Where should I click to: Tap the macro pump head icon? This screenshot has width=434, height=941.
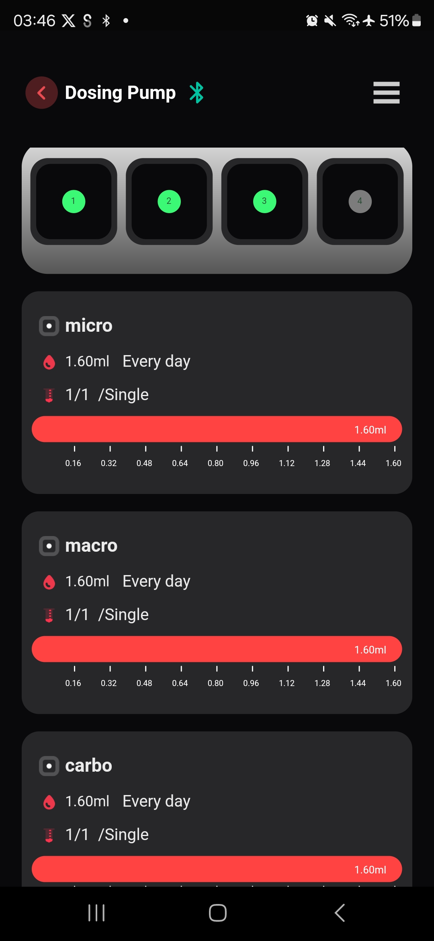coord(49,546)
